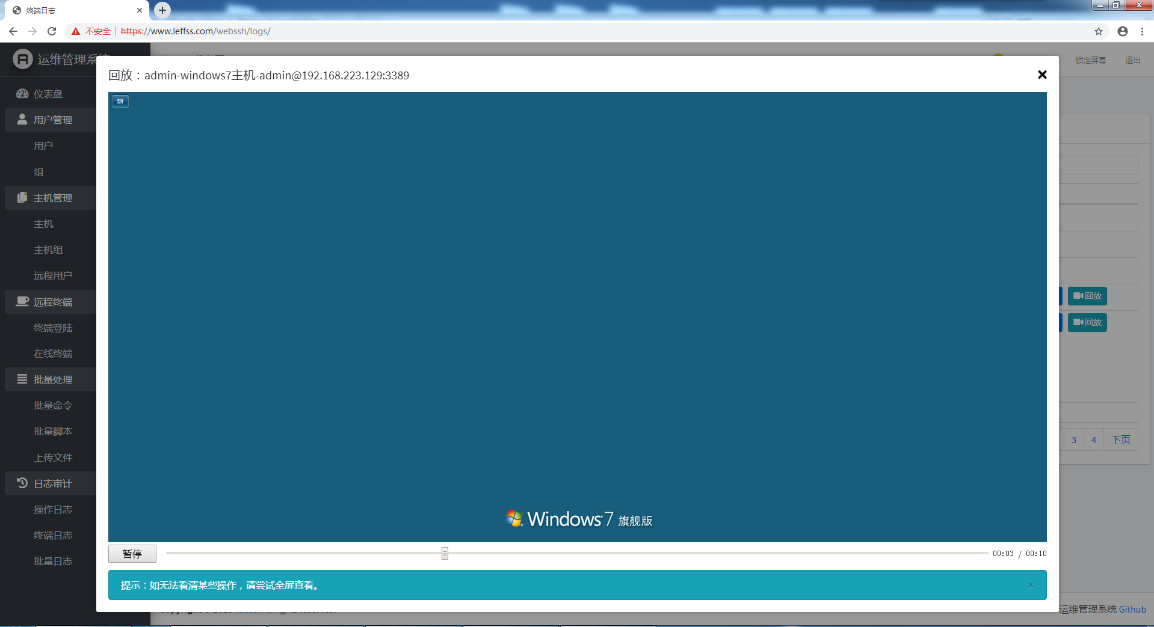Click the 锁定屏幕 lock screen link
Viewport: 1154px width, 627px height.
1091,60
